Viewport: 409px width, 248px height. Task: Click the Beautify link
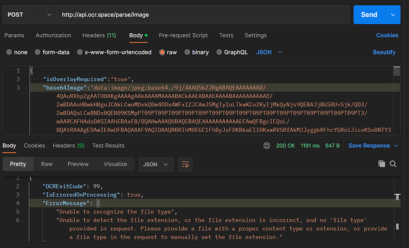(x=384, y=52)
